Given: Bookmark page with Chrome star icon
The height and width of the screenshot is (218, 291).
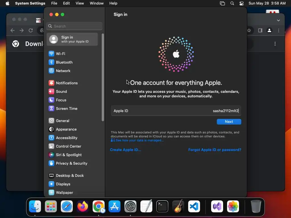Looking at the screenshot, I should point(249,30).
